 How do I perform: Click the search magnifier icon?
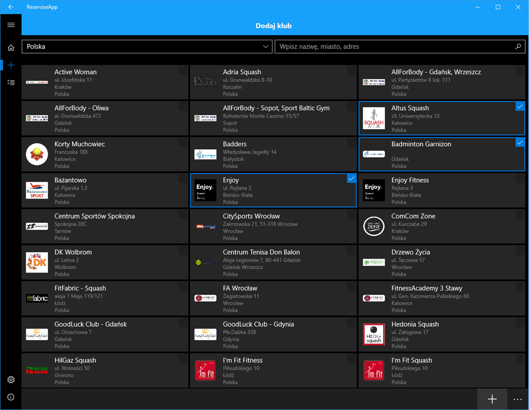pyautogui.click(x=518, y=47)
